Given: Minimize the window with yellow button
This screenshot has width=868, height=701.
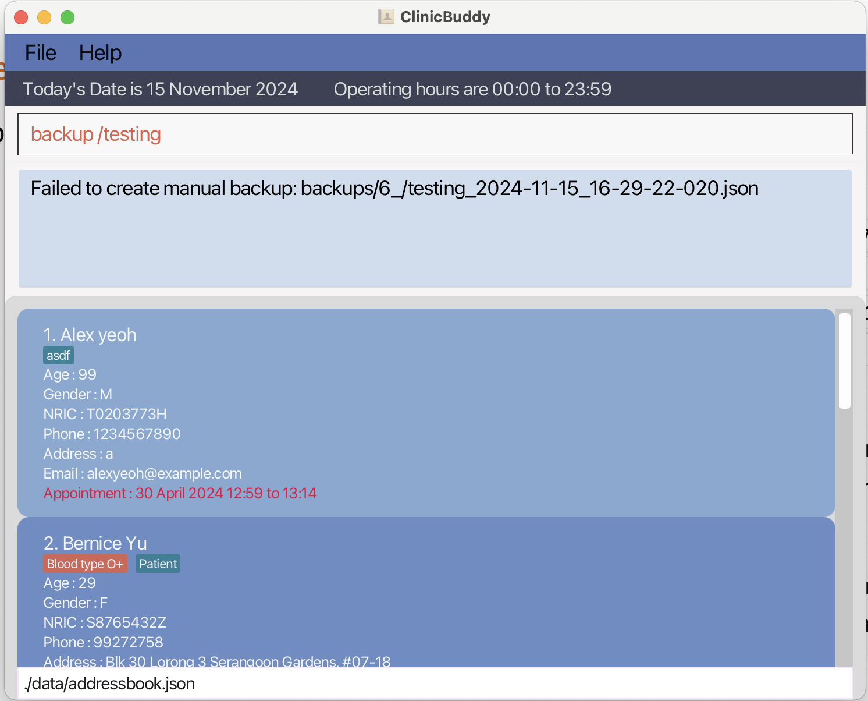Looking at the screenshot, I should 44,17.
